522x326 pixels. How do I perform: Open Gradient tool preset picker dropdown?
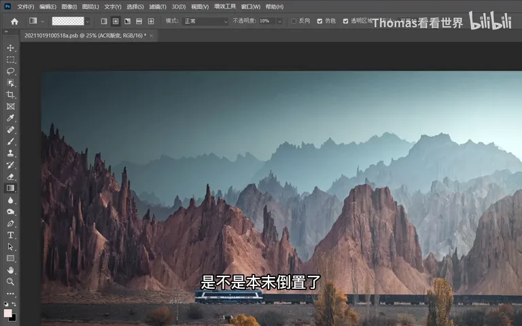(x=43, y=21)
